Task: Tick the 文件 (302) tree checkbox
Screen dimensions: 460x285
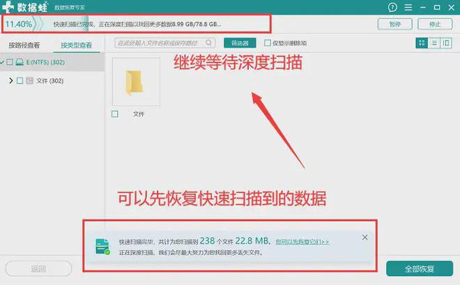Action: (x=20, y=80)
